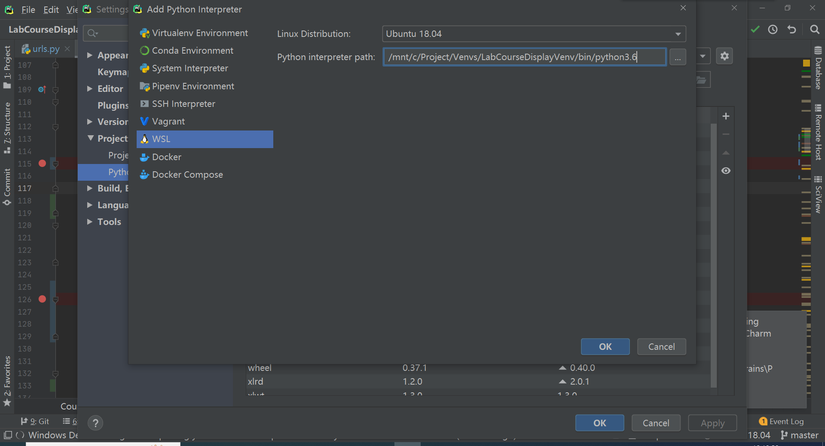
Task: Open browse dialog for interpreter path
Action: (678, 57)
